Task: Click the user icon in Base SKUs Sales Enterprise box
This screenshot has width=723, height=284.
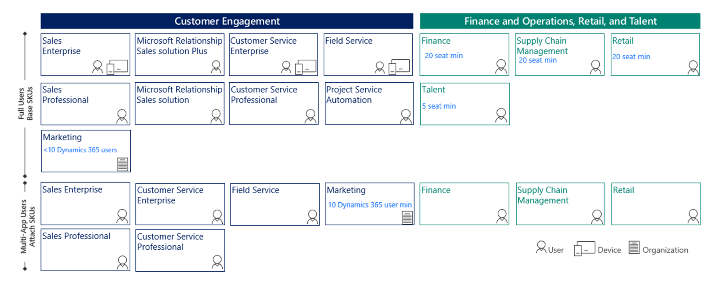Action: coord(98,67)
